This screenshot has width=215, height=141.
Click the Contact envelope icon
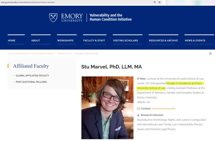(x=138, y=109)
